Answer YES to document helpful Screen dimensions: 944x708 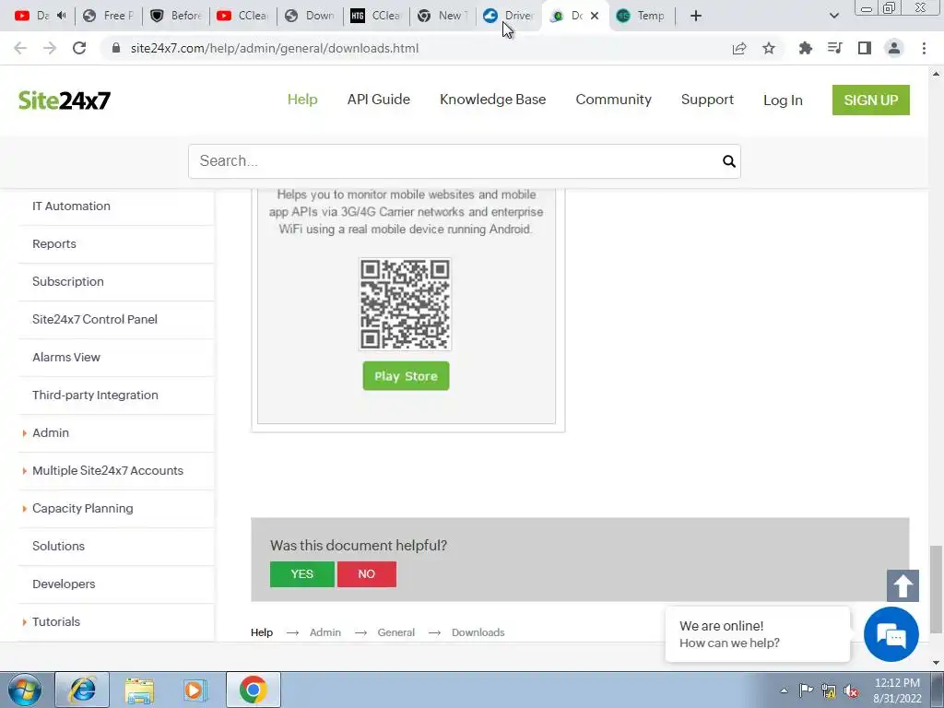pos(301,573)
